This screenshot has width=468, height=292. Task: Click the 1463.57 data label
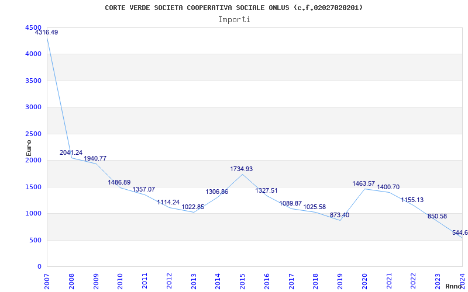click(364, 183)
